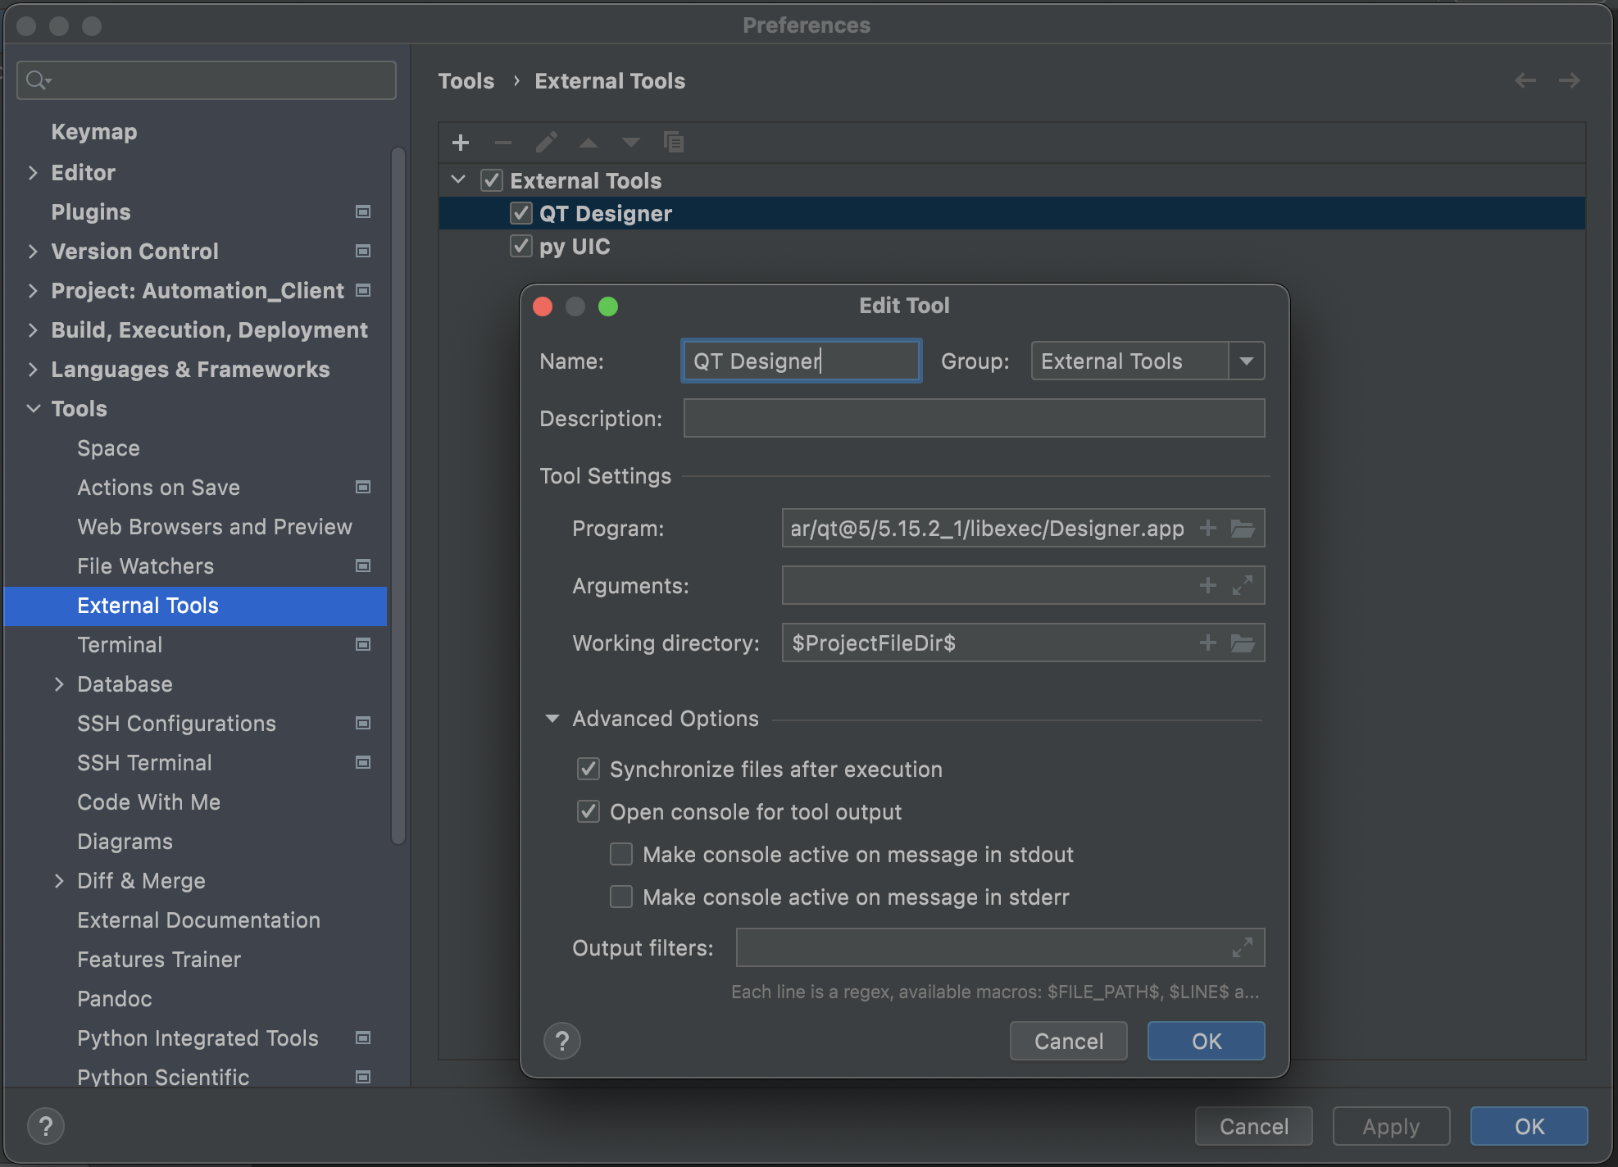Expand Project: Automation_Client section
The height and width of the screenshot is (1167, 1618).
(x=33, y=290)
